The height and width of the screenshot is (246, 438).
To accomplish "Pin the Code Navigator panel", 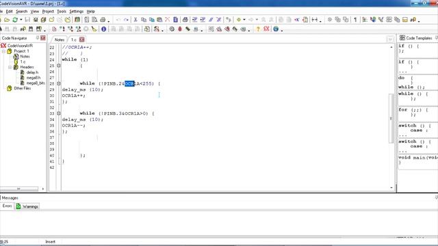I will coord(38,38).
